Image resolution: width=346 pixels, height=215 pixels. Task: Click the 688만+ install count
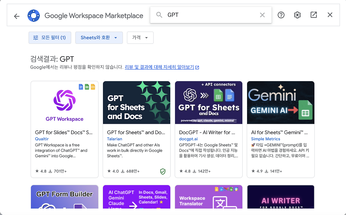[x=130, y=171]
